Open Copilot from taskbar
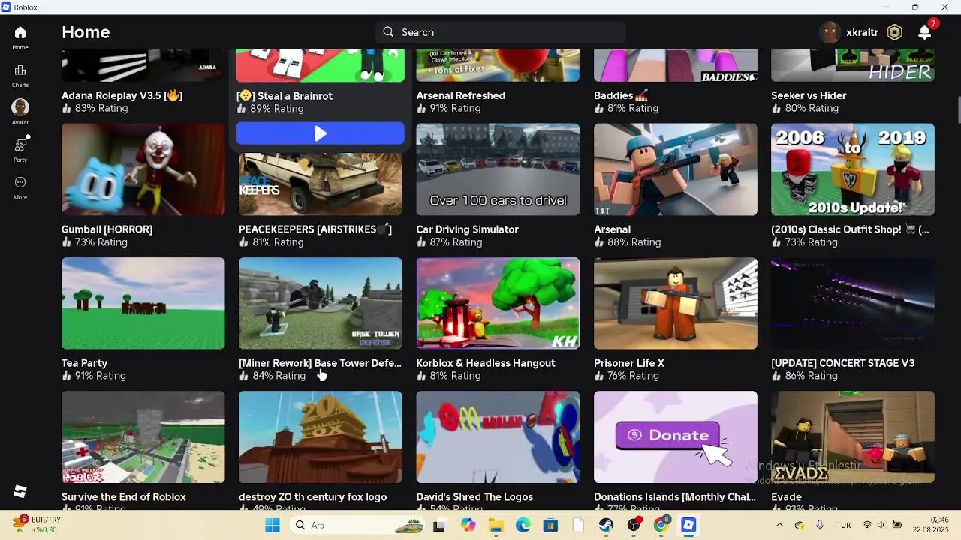 click(468, 526)
